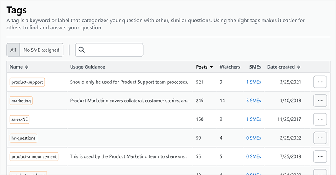Image resolution: width=336 pixels, height=175 pixels.
Task: Open the more options menu for product-announcement
Action: 320,156
